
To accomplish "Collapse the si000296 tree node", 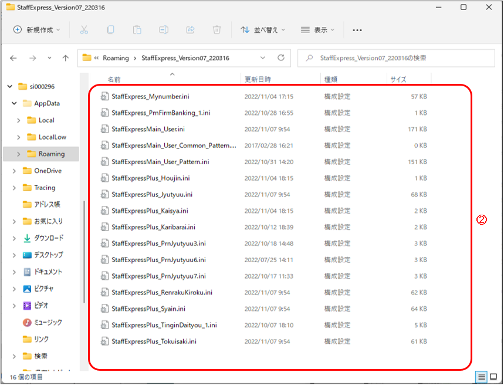I will click(10, 86).
